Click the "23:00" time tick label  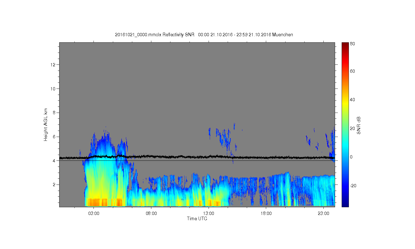(323, 213)
